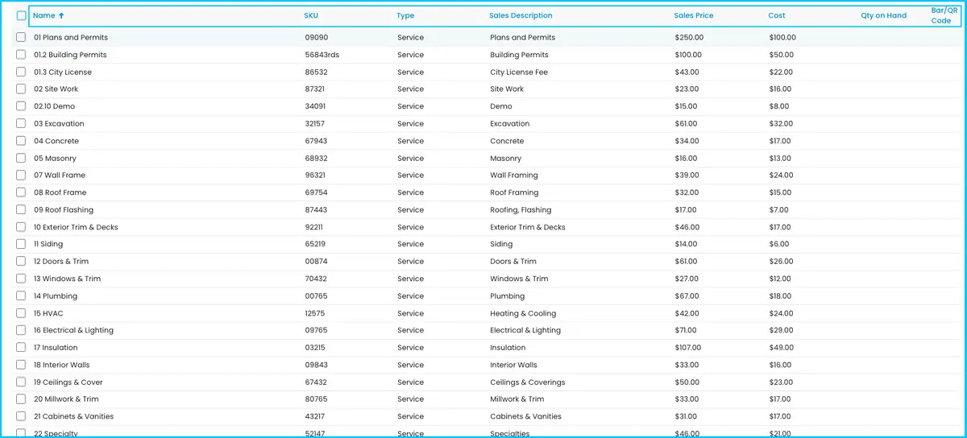The width and height of the screenshot is (967, 438).
Task: Click the $71.00 Electrical sales price
Action: (687, 330)
